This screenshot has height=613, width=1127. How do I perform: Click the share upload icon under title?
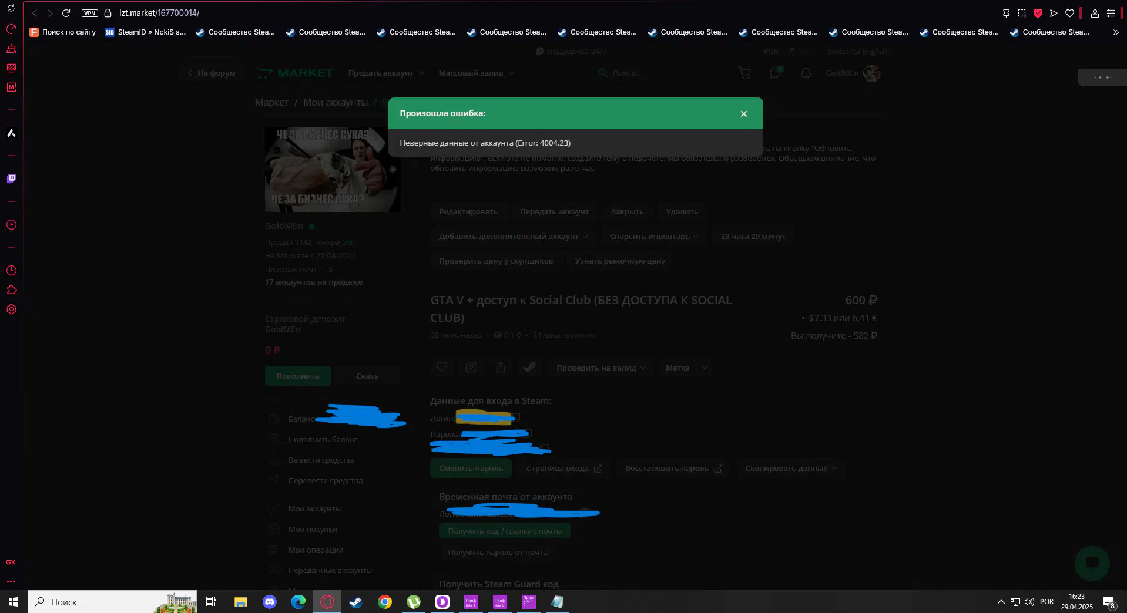501,367
